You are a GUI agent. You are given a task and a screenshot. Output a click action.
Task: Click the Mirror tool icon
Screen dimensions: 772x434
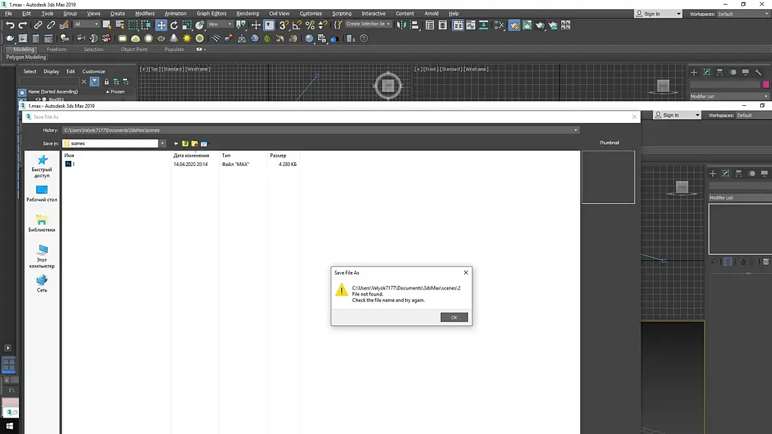[402, 25]
